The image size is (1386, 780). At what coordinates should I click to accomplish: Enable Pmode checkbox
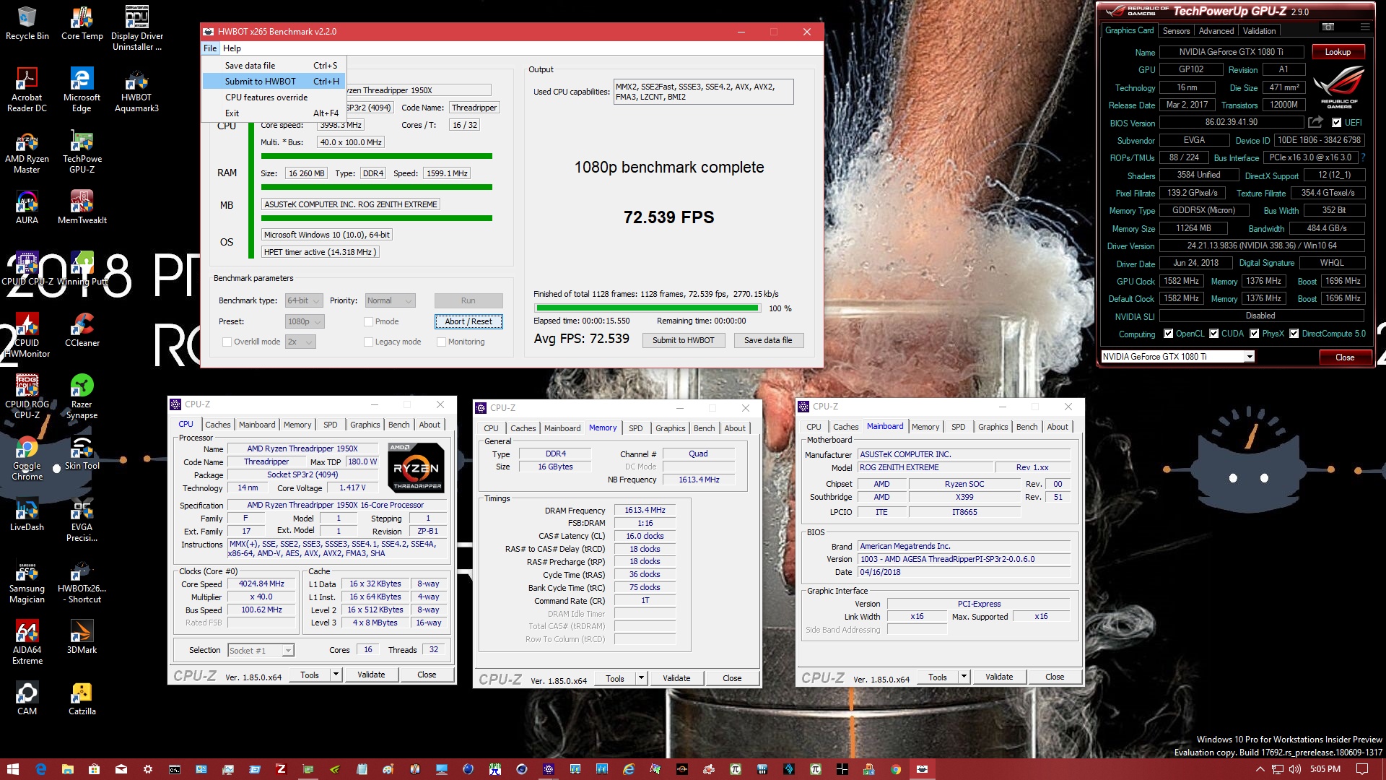[x=368, y=322]
